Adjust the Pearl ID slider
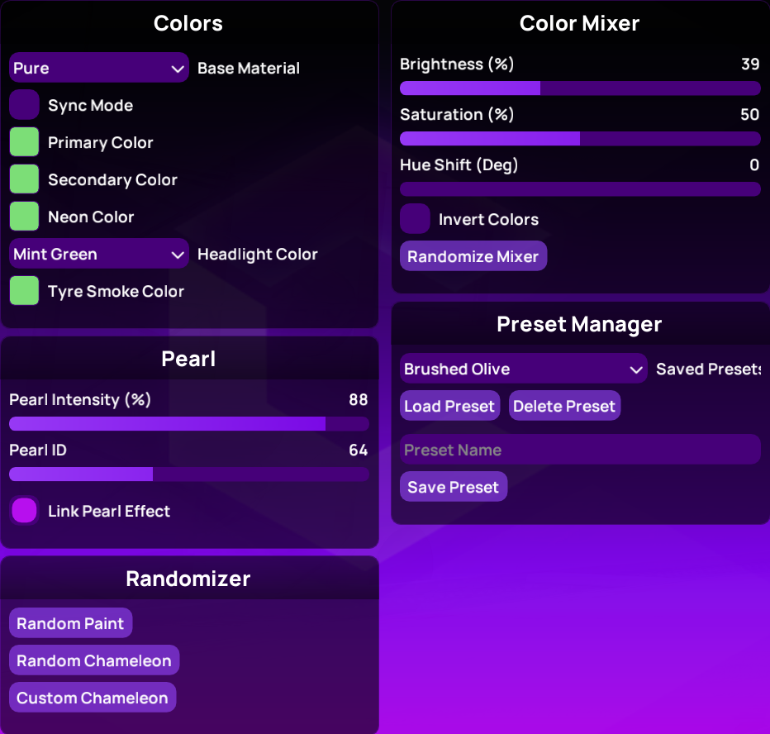The width and height of the screenshot is (770, 734). pyautogui.click(x=189, y=474)
